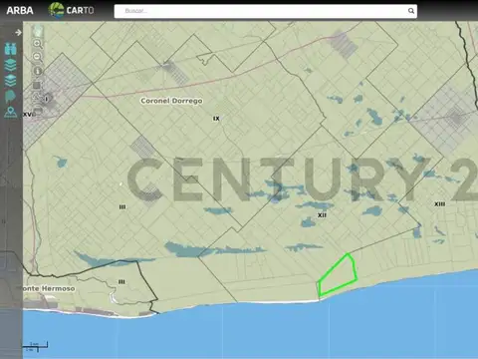Click the CARTO logo
The width and height of the screenshot is (478, 359).
(x=71, y=10)
